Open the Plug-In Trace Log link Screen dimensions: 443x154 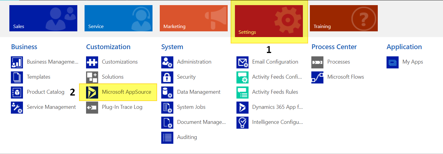click(122, 107)
